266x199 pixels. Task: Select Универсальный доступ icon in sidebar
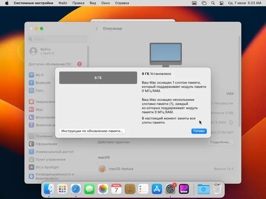[x=31, y=152]
